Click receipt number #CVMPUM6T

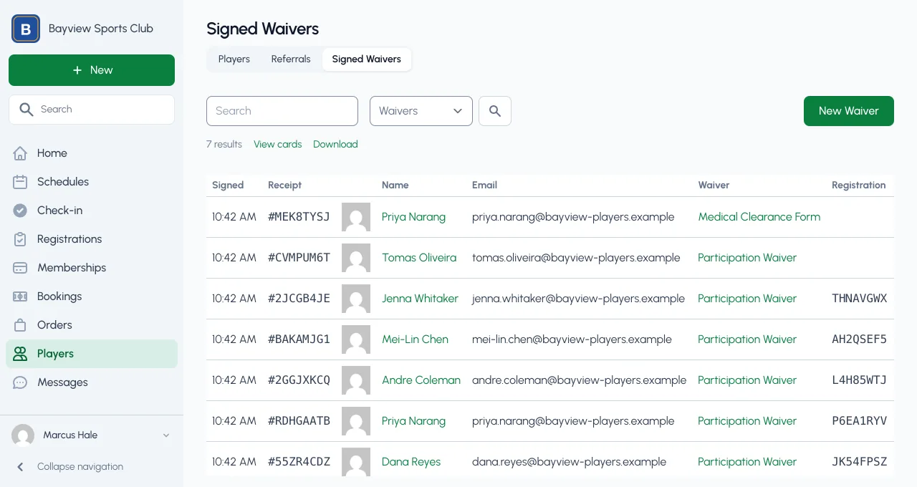(299, 258)
